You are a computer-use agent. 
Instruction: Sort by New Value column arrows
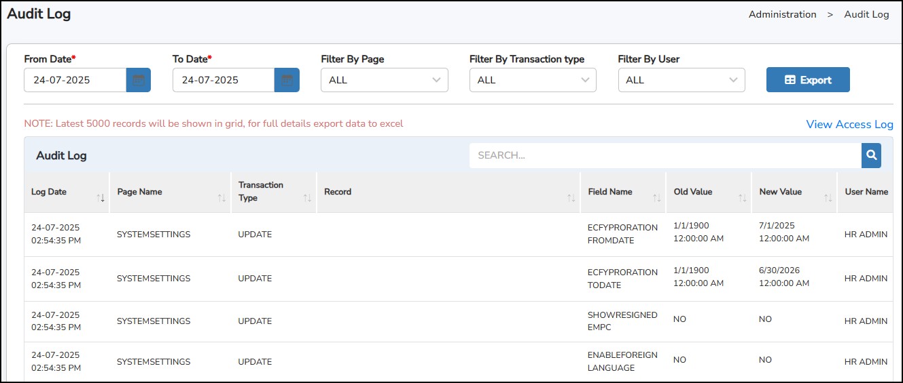828,198
